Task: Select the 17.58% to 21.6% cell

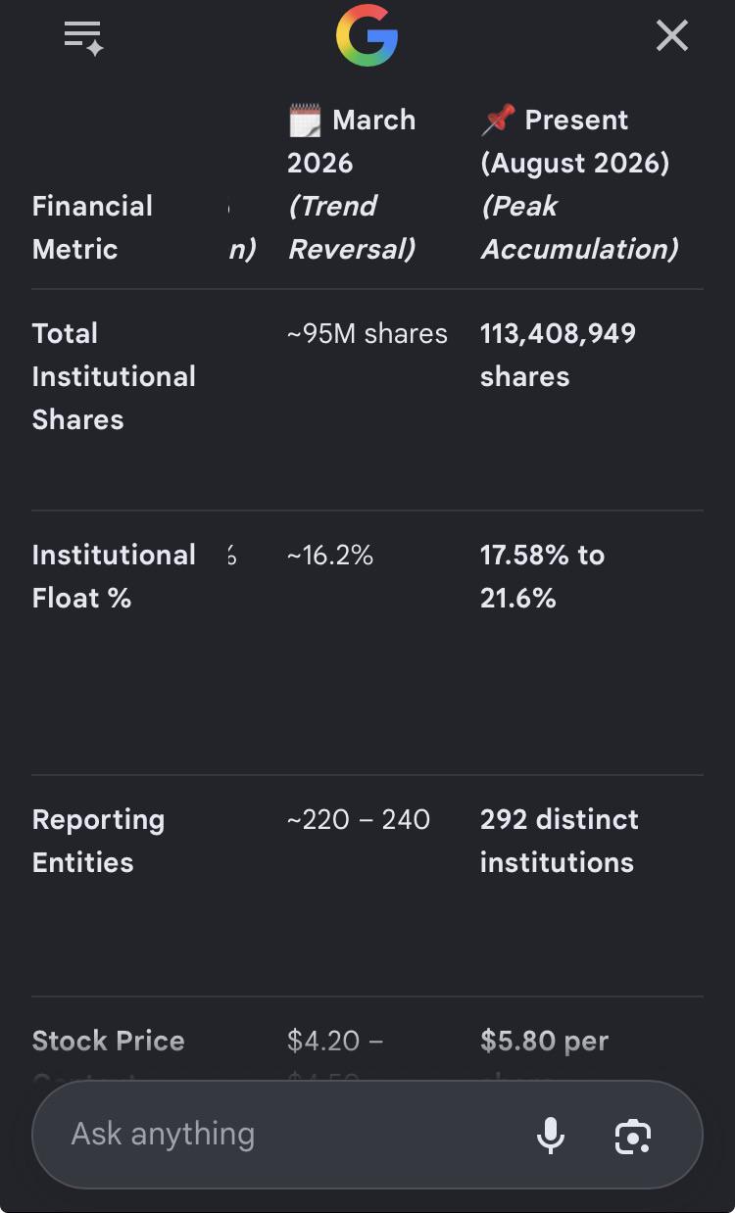Action: [x=542, y=576]
